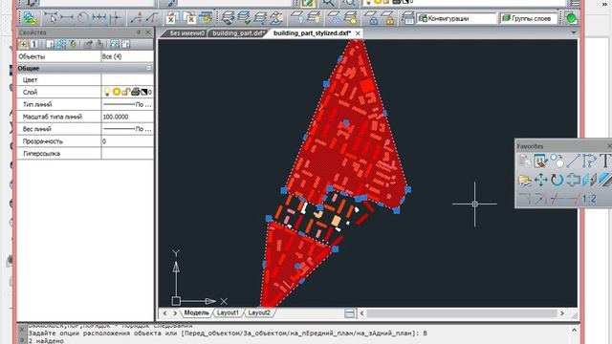Expand the command line history arrow
This screenshot has width=612, height=344.
coord(574,330)
